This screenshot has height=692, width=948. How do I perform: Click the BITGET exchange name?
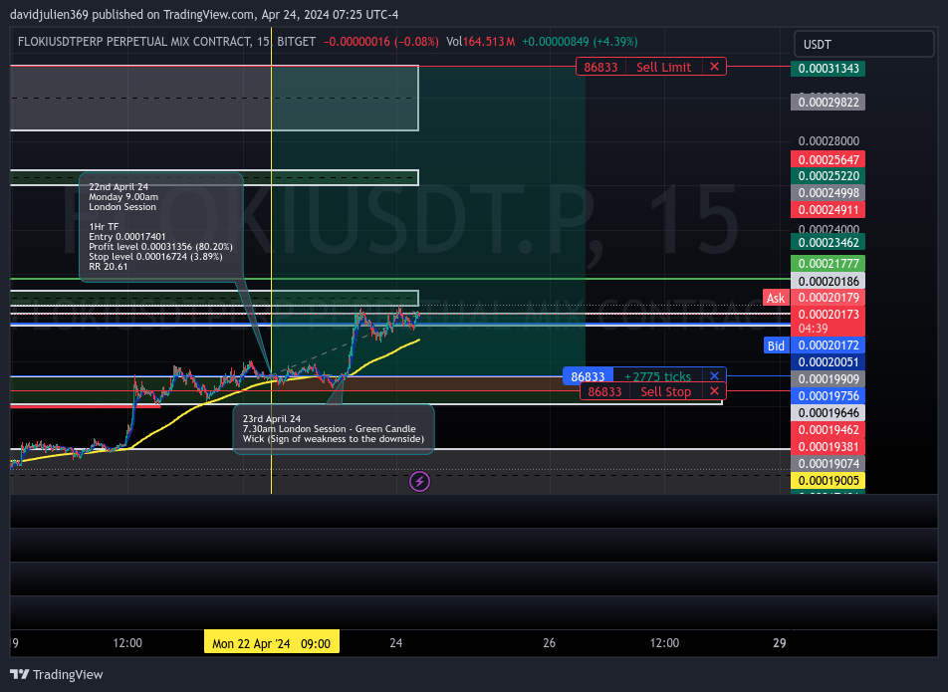pos(297,42)
